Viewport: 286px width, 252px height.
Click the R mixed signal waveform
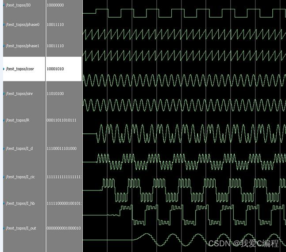point(184,134)
